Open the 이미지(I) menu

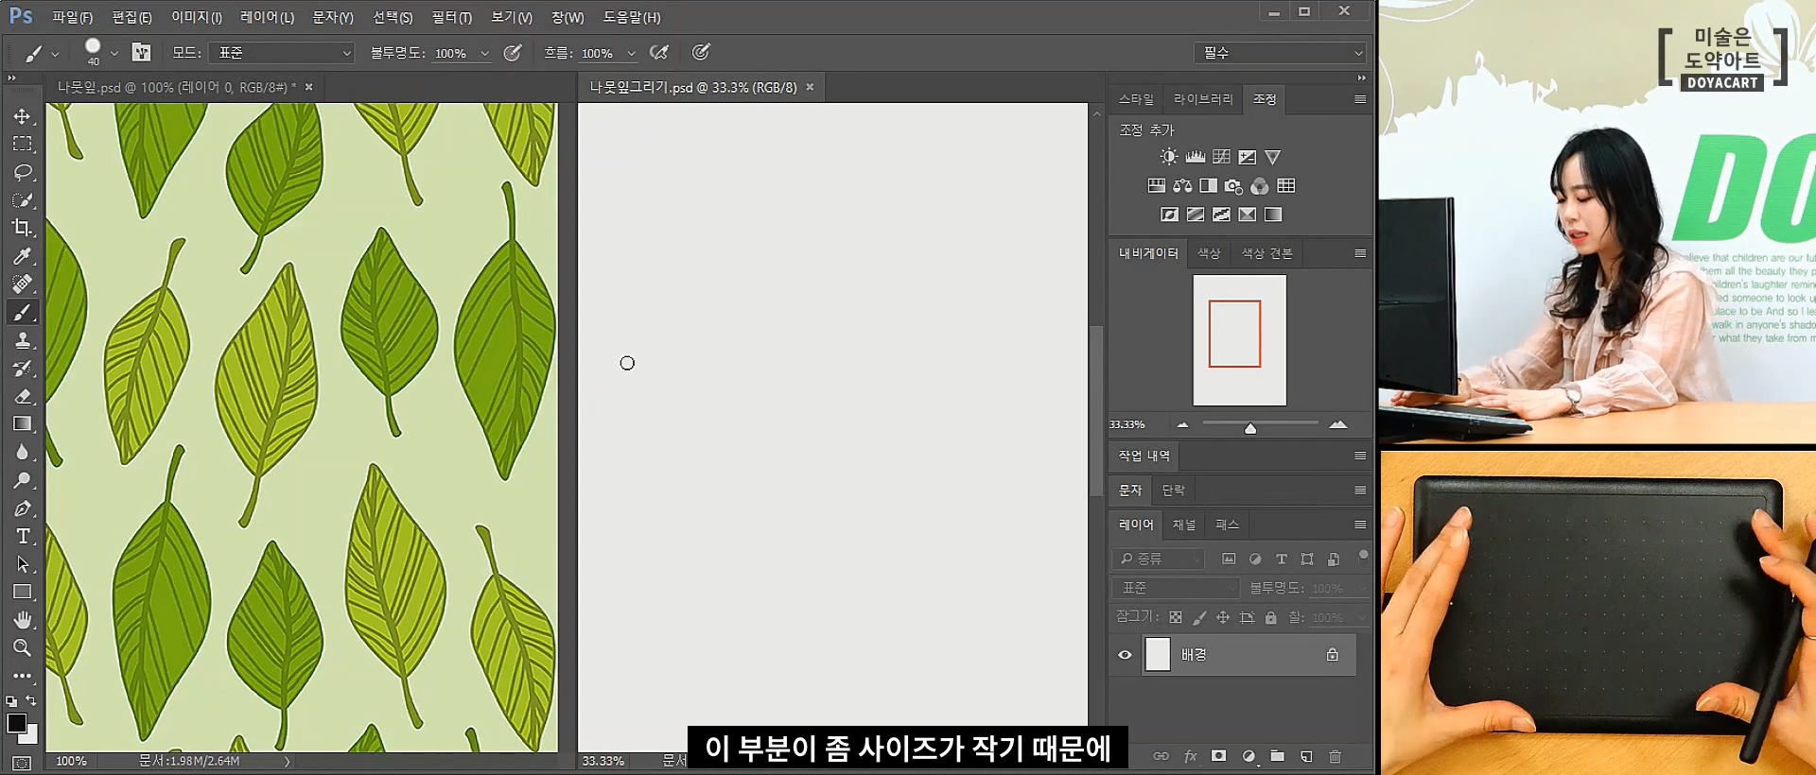pos(197,17)
